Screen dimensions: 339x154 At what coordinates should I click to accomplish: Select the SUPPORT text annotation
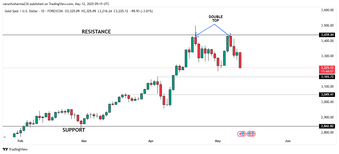pyautogui.click(x=74, y=130)
